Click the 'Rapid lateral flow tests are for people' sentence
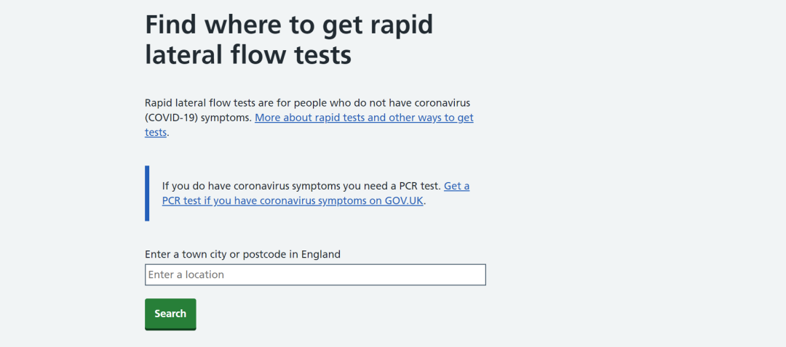The height and width of the screenshot is (347, 786). [x=240, y=102]
